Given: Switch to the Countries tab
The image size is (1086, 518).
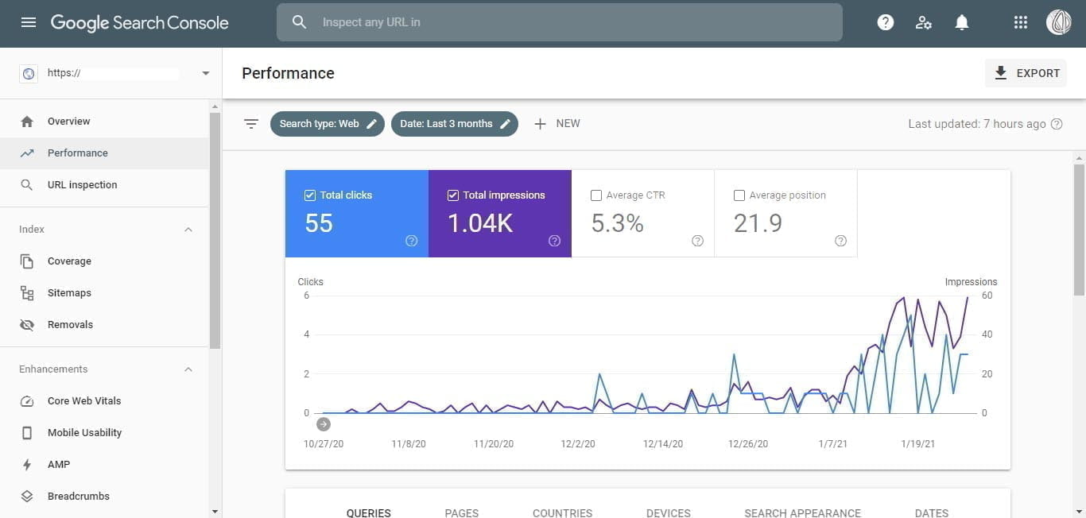Looking at the screenshot, I should 562,512.
